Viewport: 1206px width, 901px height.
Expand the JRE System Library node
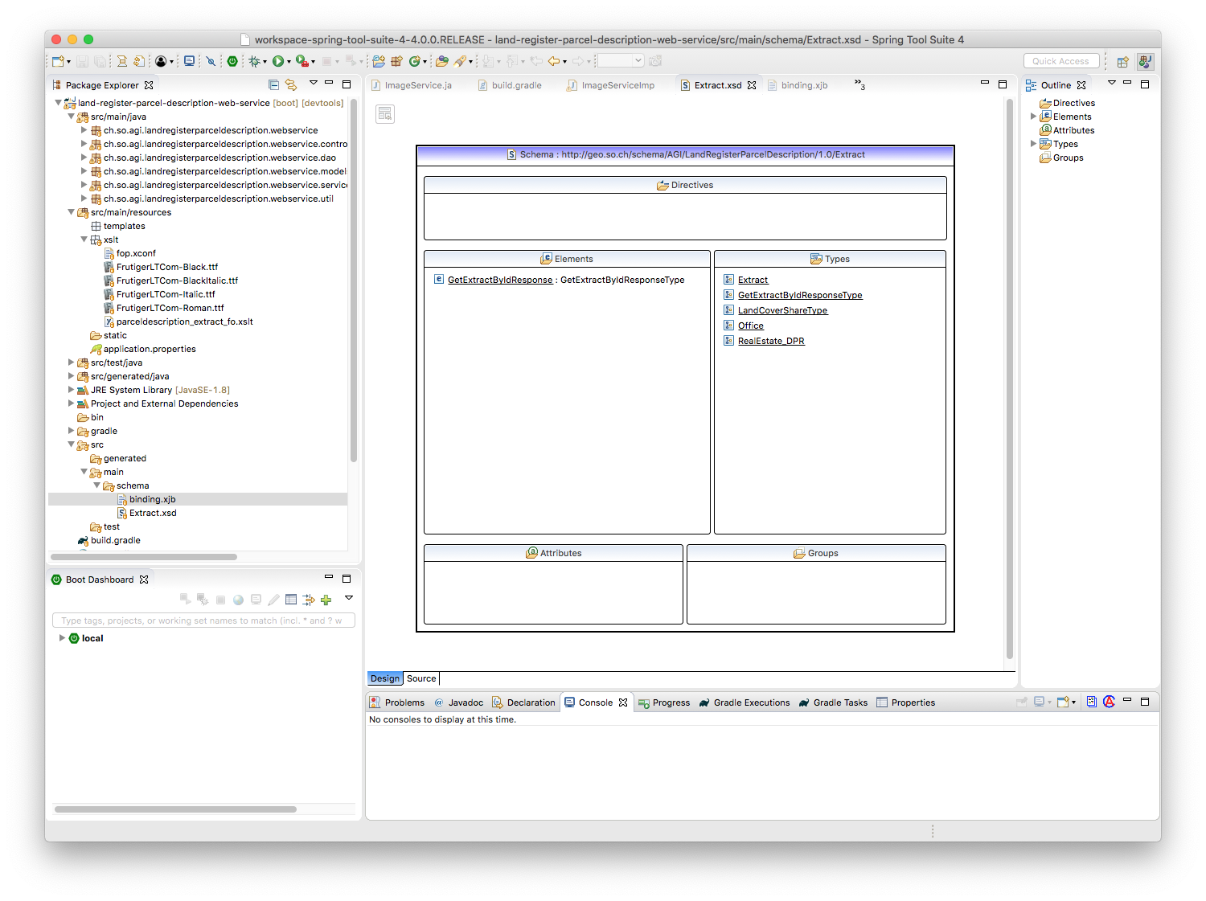71,390
